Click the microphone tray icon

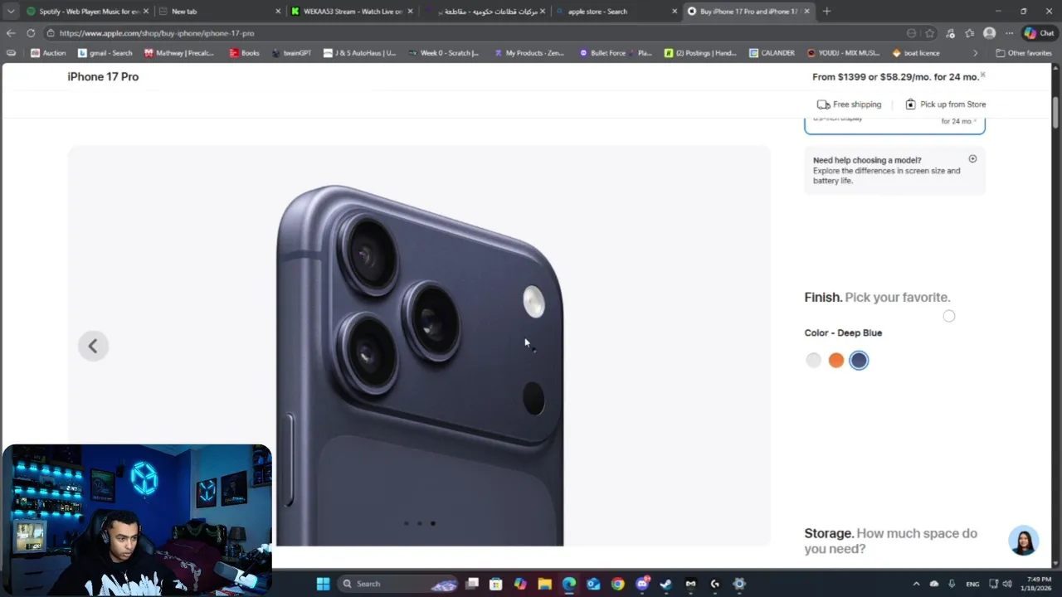tap(952, 584)
